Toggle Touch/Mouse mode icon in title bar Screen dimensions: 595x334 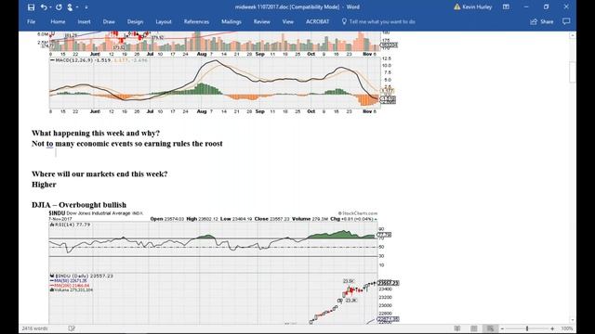[x=70, y=6]
